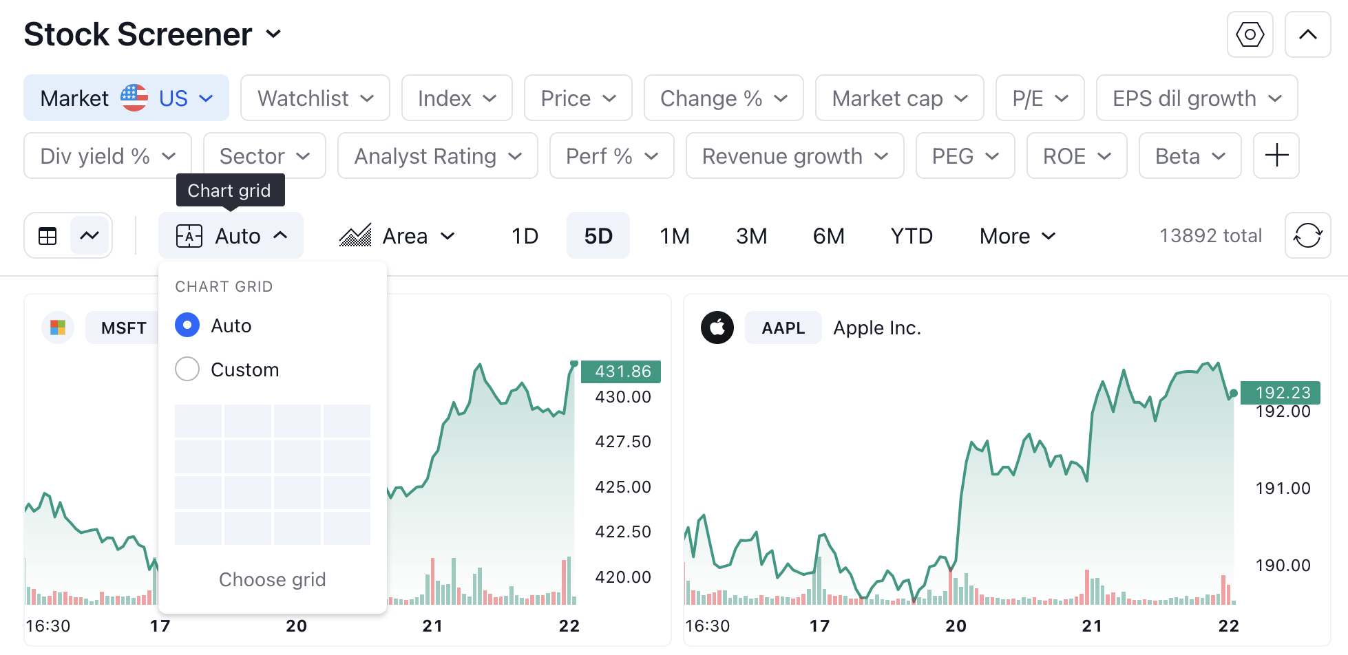Click the AAPL ticker button
Image resolution: width=1348 pixels, height=655 pixels.
783,327
